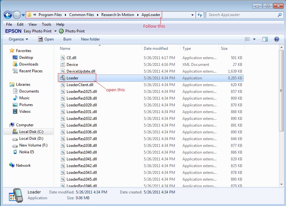The height and width of the screenshot is (206, 286).
Task: Click Common Files in the breadcrumb
Action: tap(81, 15)
